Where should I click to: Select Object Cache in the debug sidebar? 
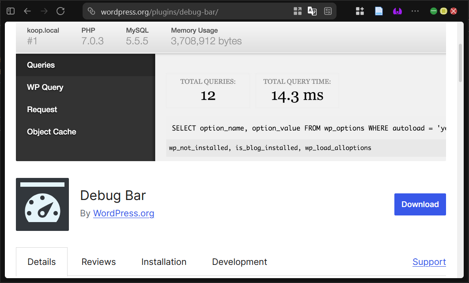[86, 132]
